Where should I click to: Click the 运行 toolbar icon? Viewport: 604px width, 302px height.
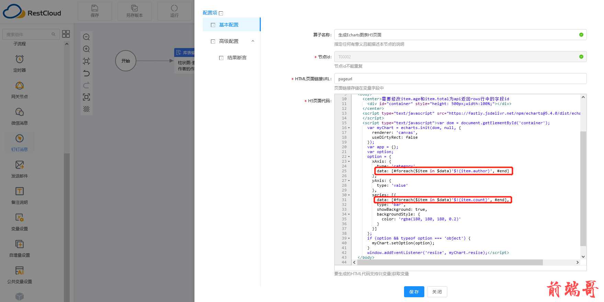[174, 8]
